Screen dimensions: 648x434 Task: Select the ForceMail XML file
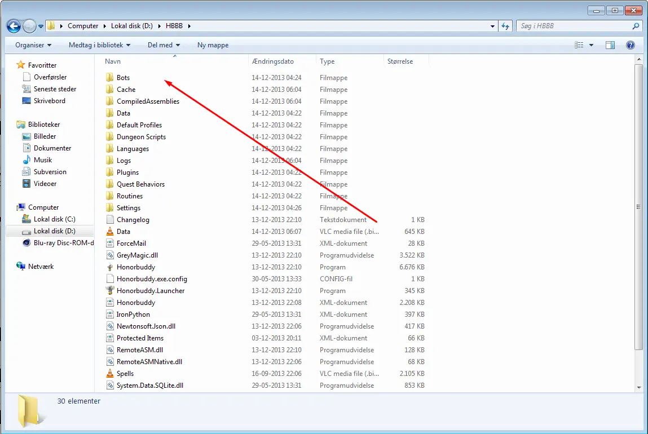click(131, 243)
